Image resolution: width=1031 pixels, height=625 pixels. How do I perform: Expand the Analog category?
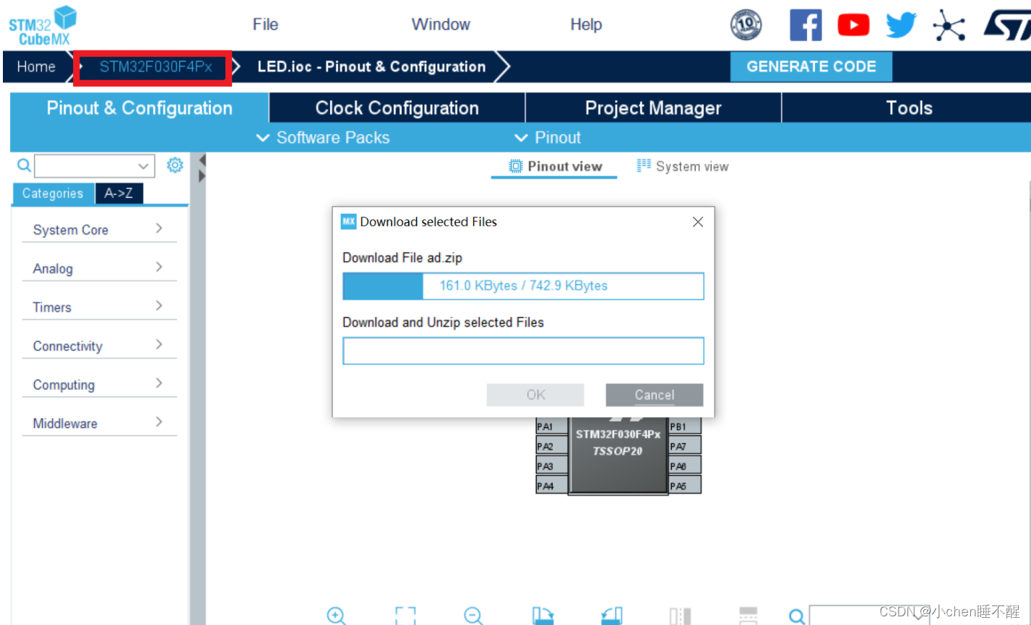click(99, 268)
